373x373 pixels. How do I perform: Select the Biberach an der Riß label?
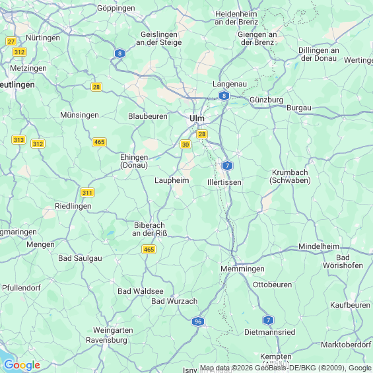pos(150,229)
